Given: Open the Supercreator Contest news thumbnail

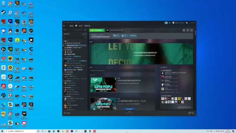Looking at the screenshot, I should tap(104, 85).
